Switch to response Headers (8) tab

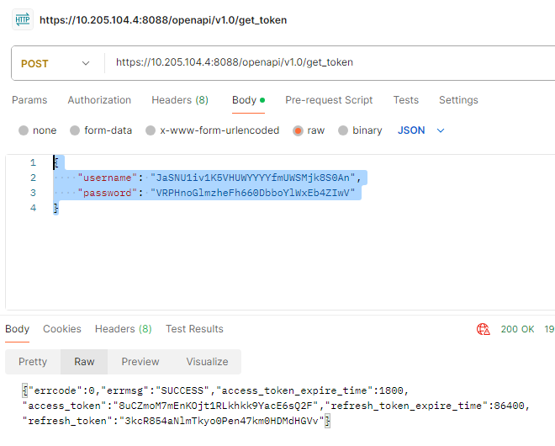click(123, 329)
